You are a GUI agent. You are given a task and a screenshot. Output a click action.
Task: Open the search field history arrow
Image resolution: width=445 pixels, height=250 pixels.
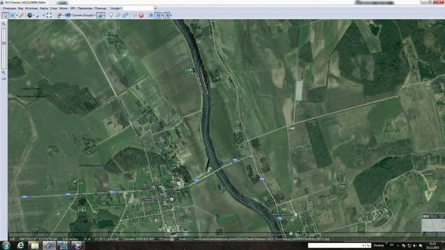(x=155, y=8)
